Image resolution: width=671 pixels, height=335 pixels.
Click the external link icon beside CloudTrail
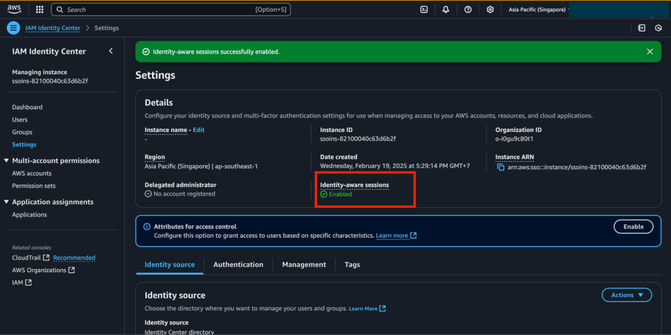tap(47, 258)
